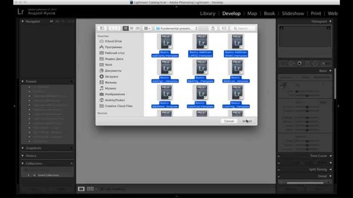Expand the History panel
Screen dimensions: 353x198
(23, 156)
